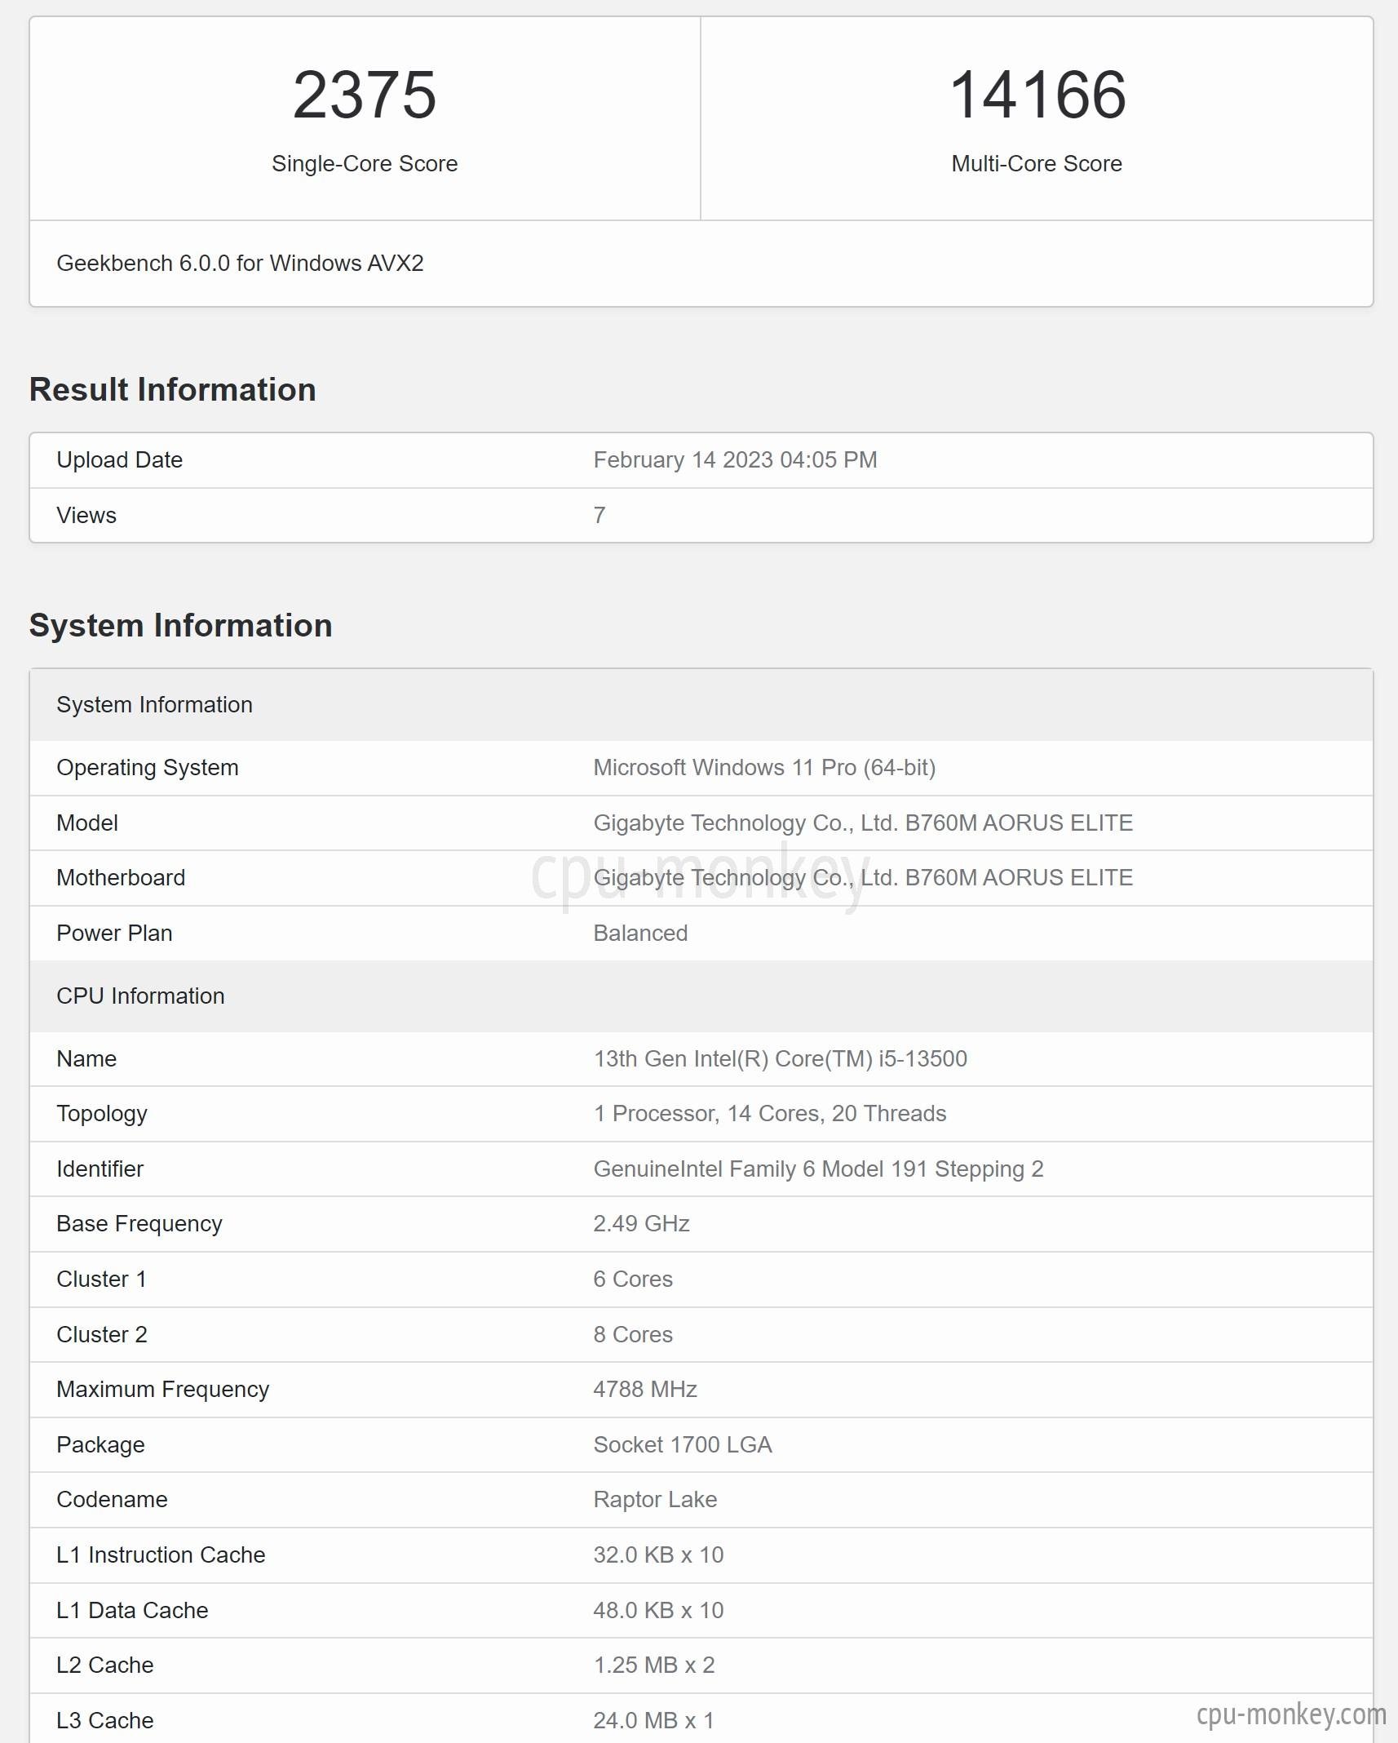This screenshot has width=1398, height=1743.
Task: Click the 'Result Information' heading
Action: (173, 389)
